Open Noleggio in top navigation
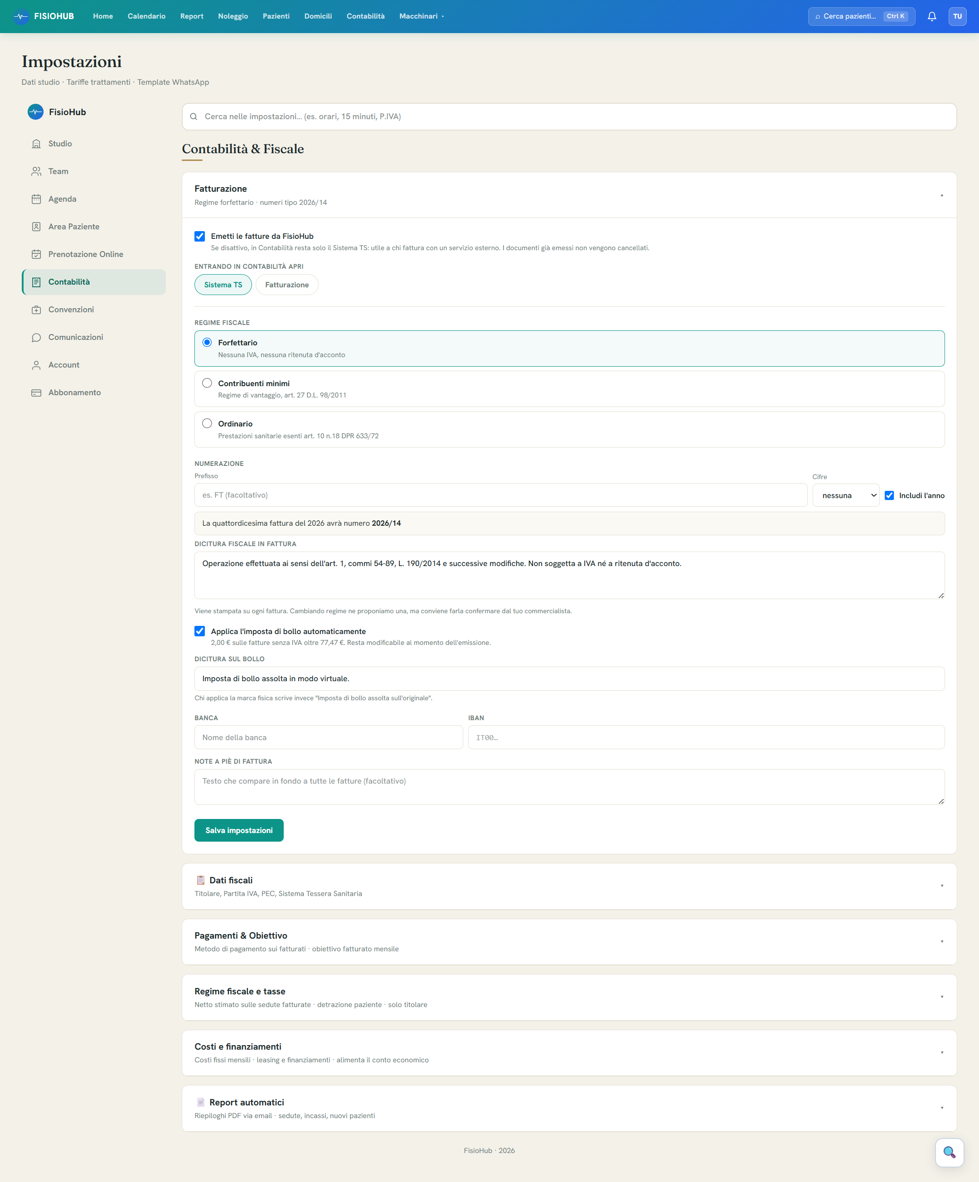The height and width of the screenshot is (1182, 979). [233, 16]
